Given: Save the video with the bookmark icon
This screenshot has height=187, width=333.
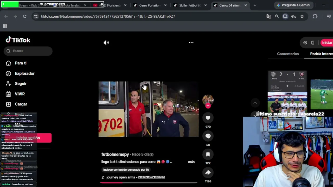Looking at the screenshot, I should coord(208,155).
